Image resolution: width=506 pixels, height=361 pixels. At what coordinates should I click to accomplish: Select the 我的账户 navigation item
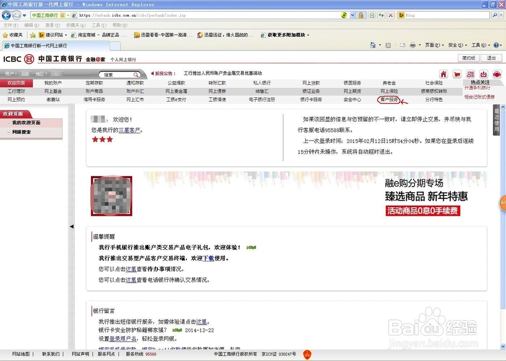[x=53, y=83]
